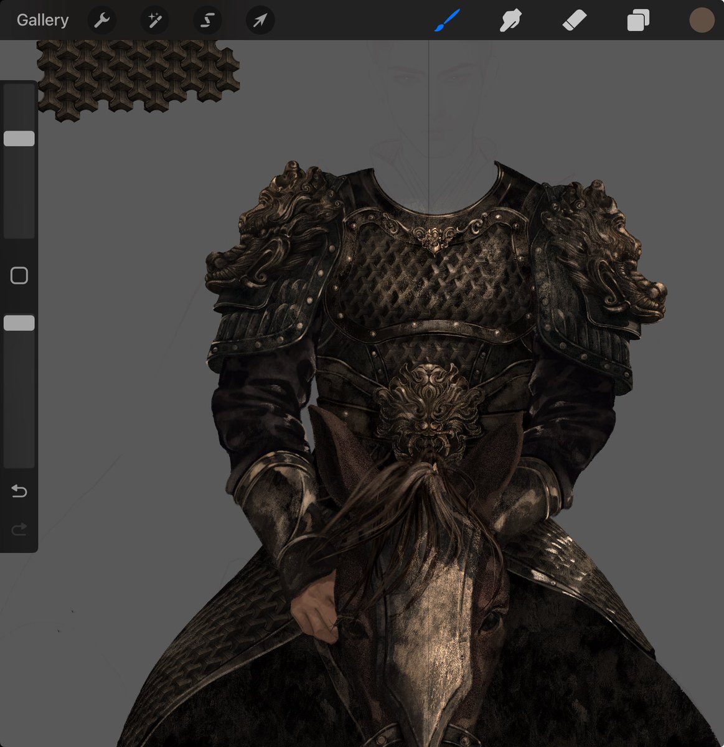Open the active color swatch
This screenshot has width=724, height=747.
pos(702,20)
